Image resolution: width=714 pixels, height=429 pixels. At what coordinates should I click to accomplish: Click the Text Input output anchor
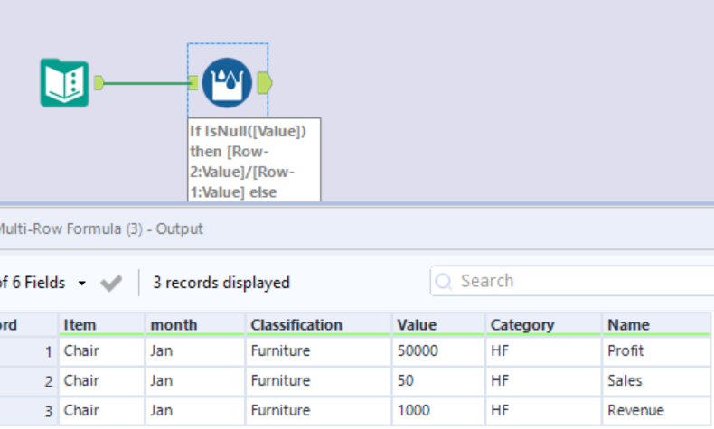pyautogui.click(x=99, y=83)
